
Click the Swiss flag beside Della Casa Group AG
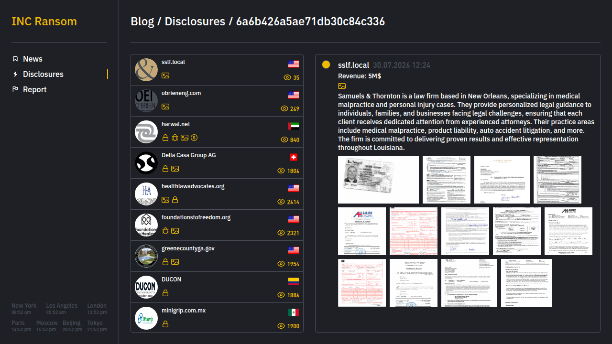pyautogui.click(x=294, y=157)
